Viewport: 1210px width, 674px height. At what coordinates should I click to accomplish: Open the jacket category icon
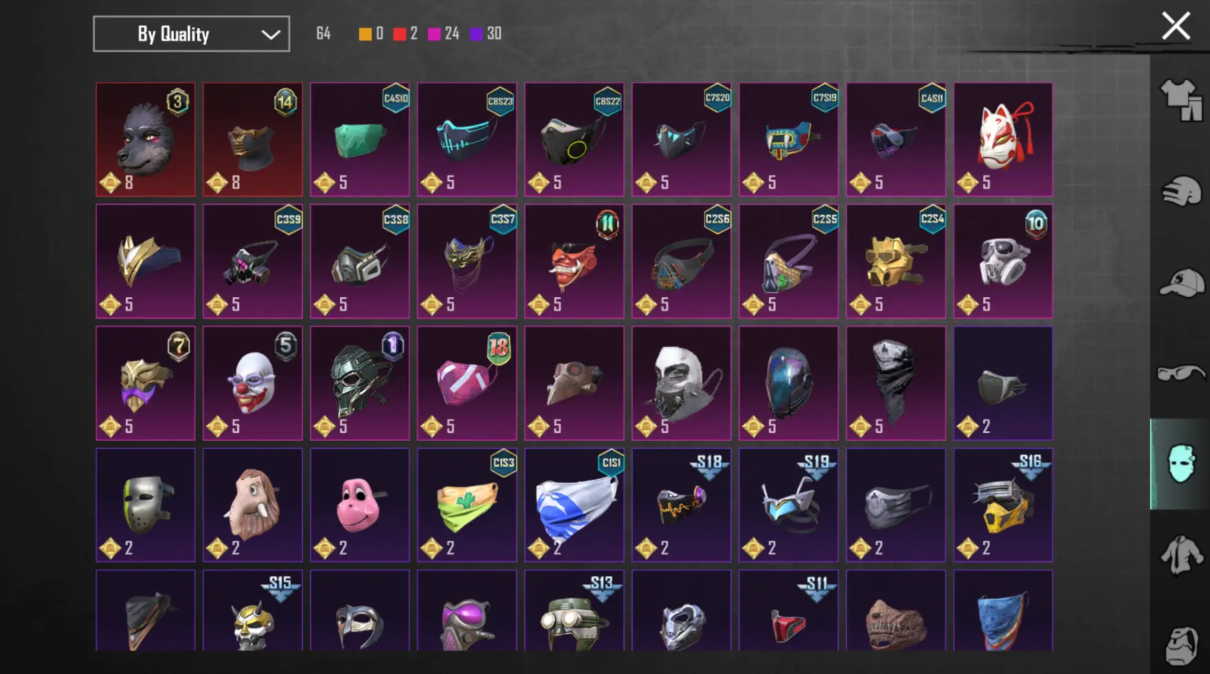coord(1181,555)
